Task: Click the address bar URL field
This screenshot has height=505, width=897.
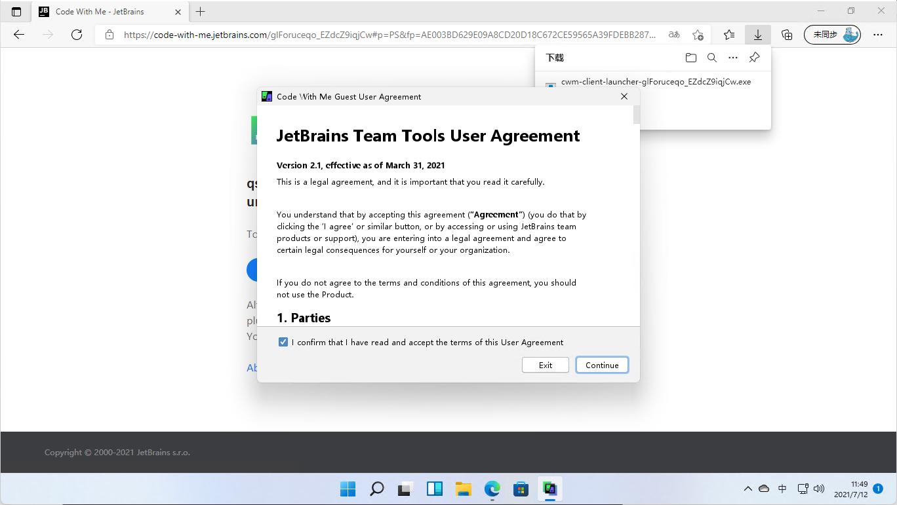Action: pos(387,35)
